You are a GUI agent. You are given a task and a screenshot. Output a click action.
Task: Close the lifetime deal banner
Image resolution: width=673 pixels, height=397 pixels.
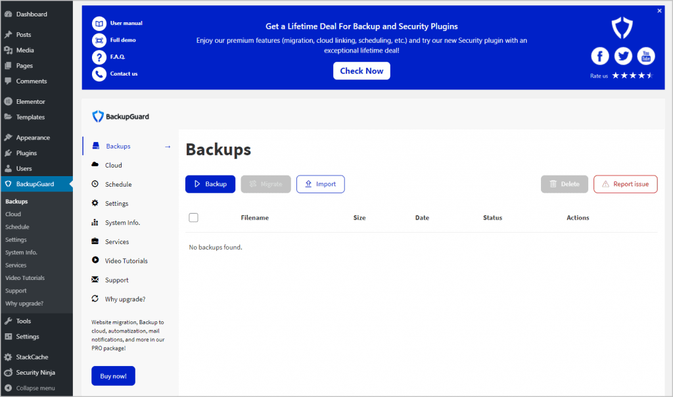click(659, 11)
